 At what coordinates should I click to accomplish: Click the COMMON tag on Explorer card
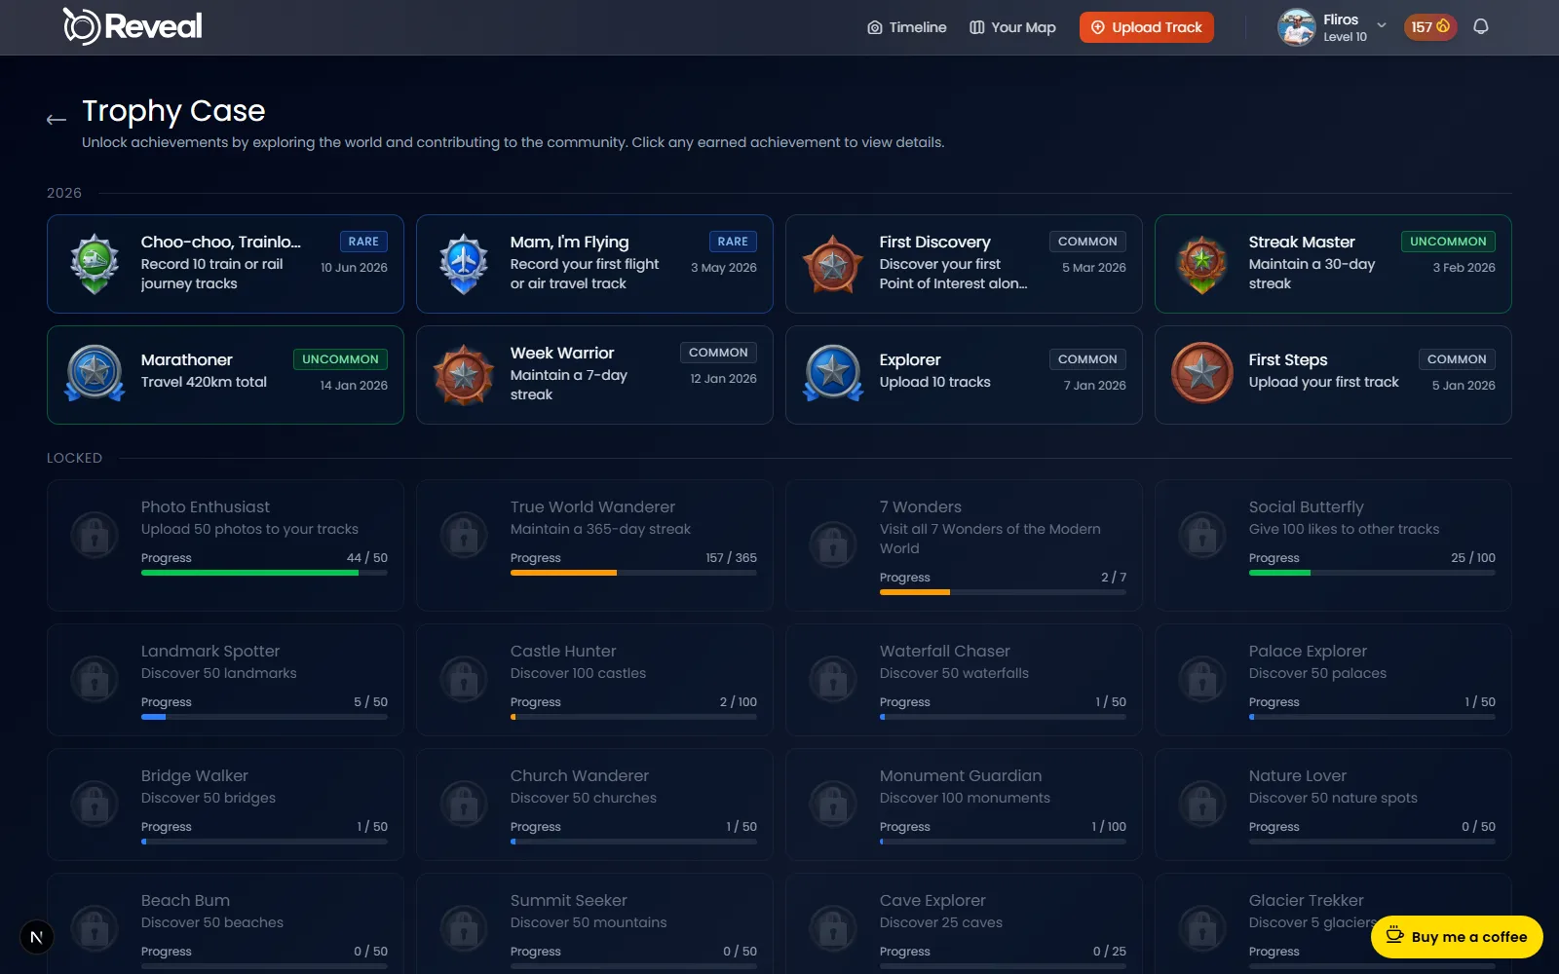[x=1087, y=359]
